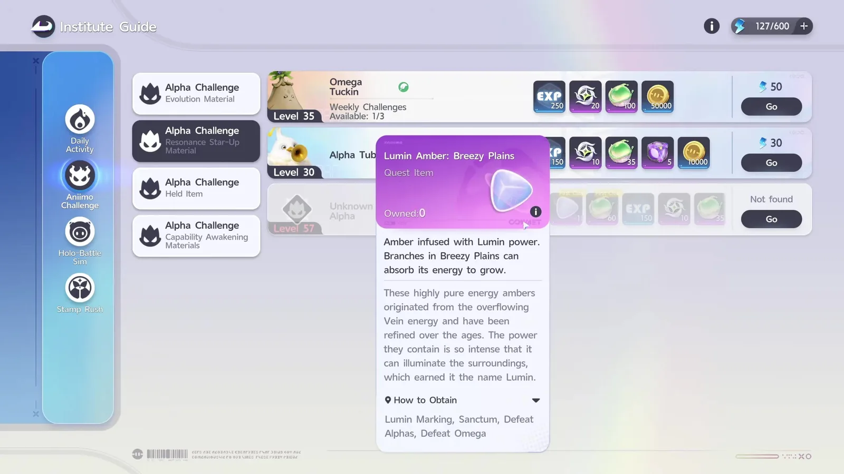The height and width of the screenshot is (474, 844).
Task: Click the Lumin Amber: Breezy Plains title
Action: [449, 156]
